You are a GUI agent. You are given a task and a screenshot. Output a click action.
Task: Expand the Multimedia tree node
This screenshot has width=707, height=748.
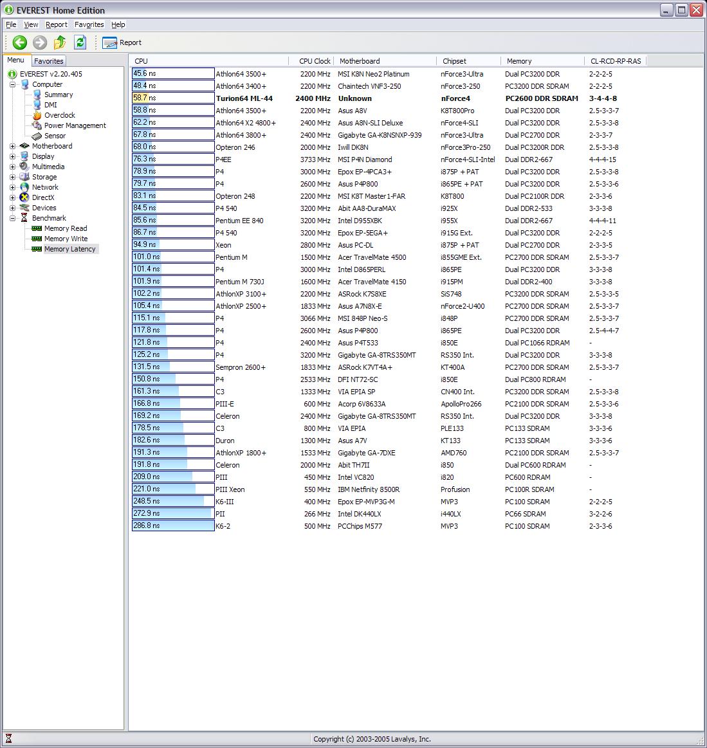(x=13, y=167)
